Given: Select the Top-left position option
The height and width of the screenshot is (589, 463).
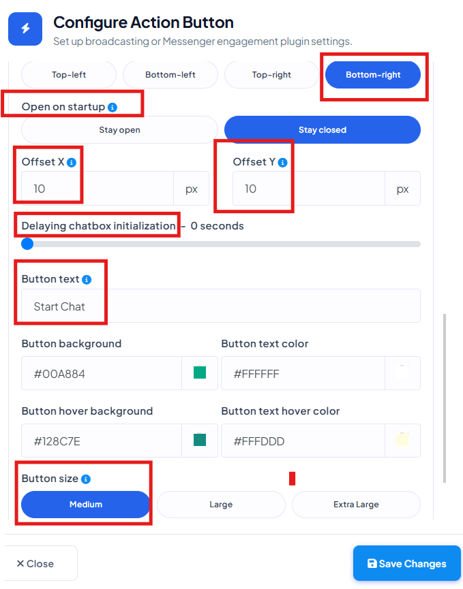Looking at the screenshot, I should [69, 75].
